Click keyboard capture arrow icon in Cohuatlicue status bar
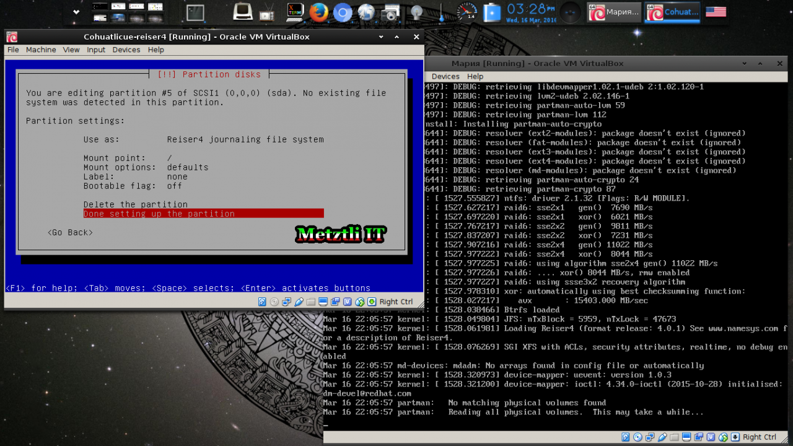 pos(372,302)
